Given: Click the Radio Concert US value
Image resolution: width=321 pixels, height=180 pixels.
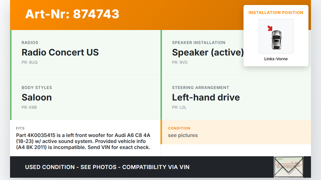Looking at the screenshot, I should [x=60, y=52].
